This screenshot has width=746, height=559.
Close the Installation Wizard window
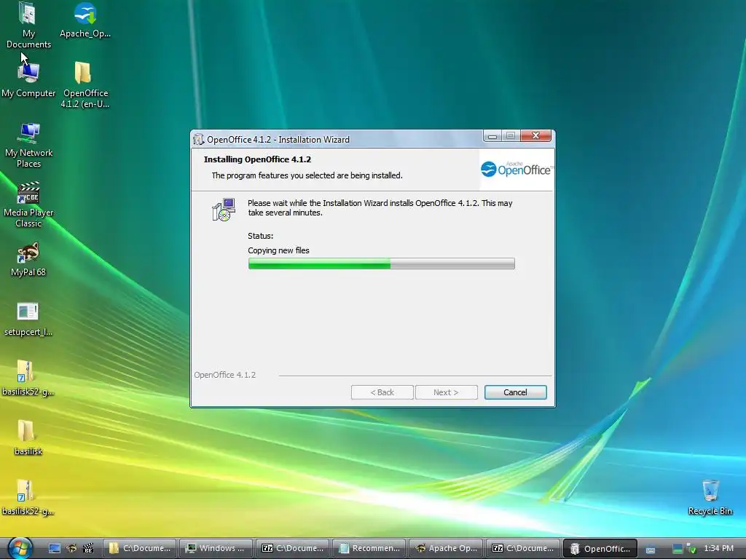(535, 136)
